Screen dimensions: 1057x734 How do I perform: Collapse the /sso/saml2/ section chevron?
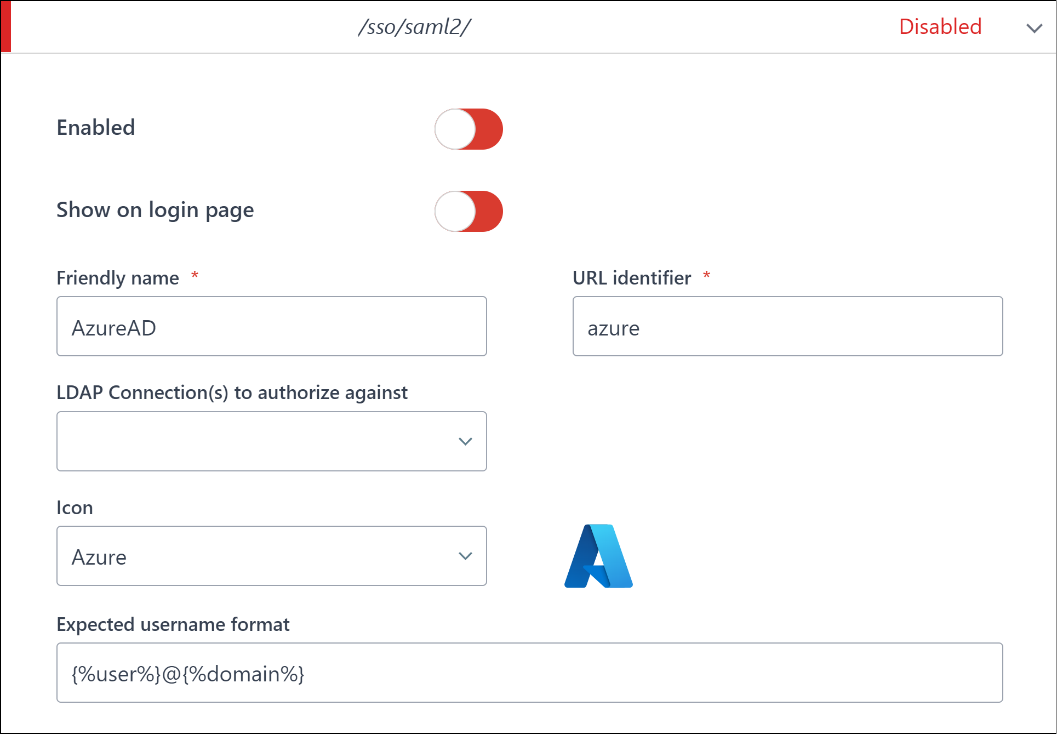[1034, 28]
